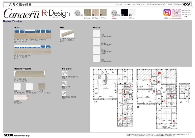Click the second handrail bracket image under 手摺金物

point(63,84)
